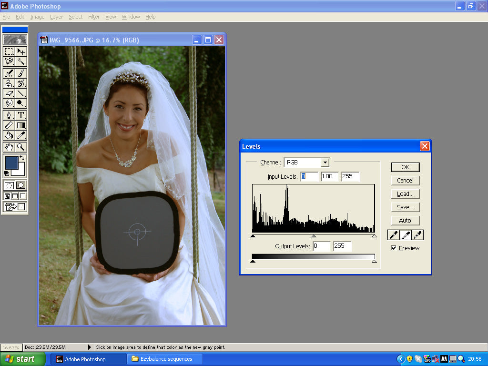Select the Line tool
The image size is (488, 366).
click(x=21, y=93)
